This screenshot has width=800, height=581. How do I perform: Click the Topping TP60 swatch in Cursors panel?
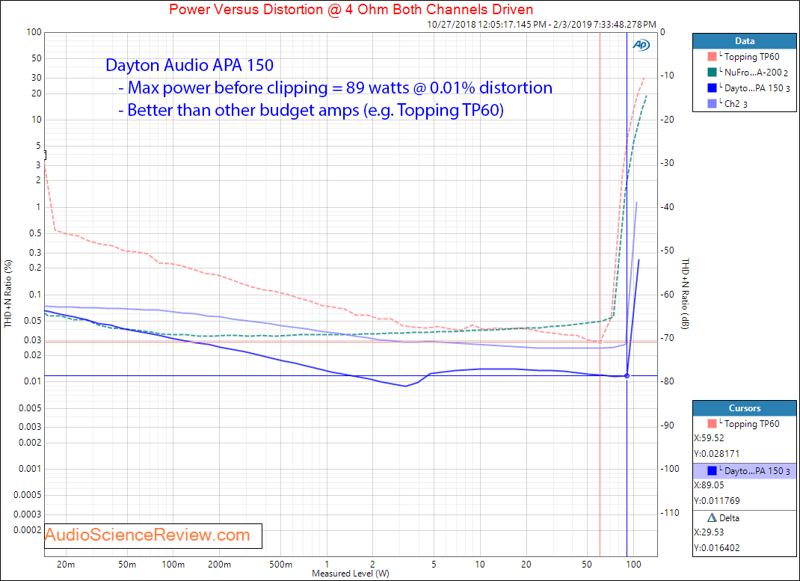[713, 423]
